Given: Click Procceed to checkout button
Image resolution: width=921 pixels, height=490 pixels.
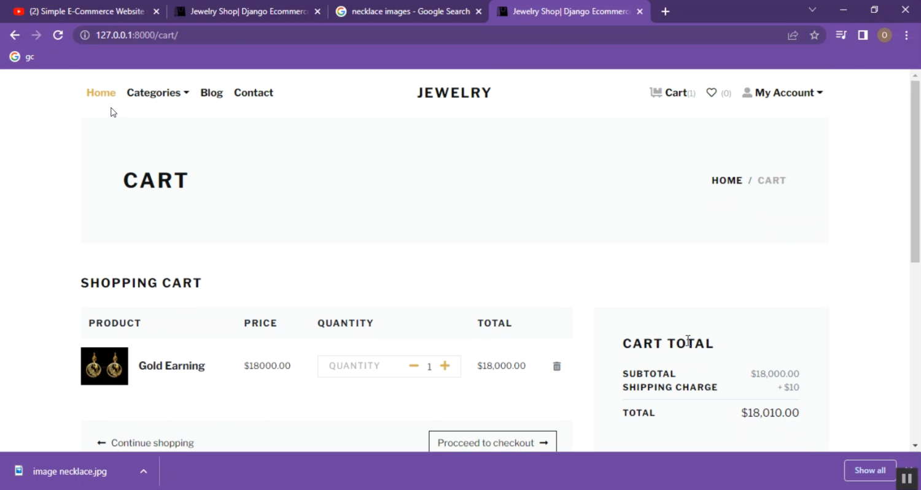Looking at the screenshot, I should 492,442.
